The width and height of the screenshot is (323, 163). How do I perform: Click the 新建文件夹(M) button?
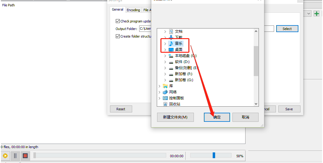click(175, 117)
